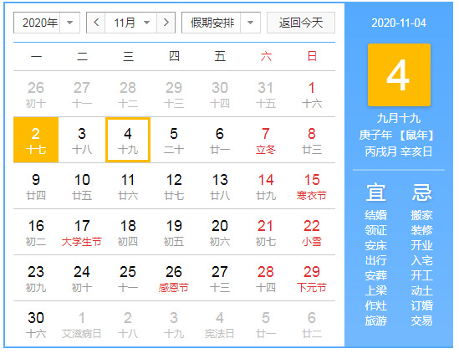Go to previous month with left arrow
This screenshot has width=459, height=354.
pos(96,23)
